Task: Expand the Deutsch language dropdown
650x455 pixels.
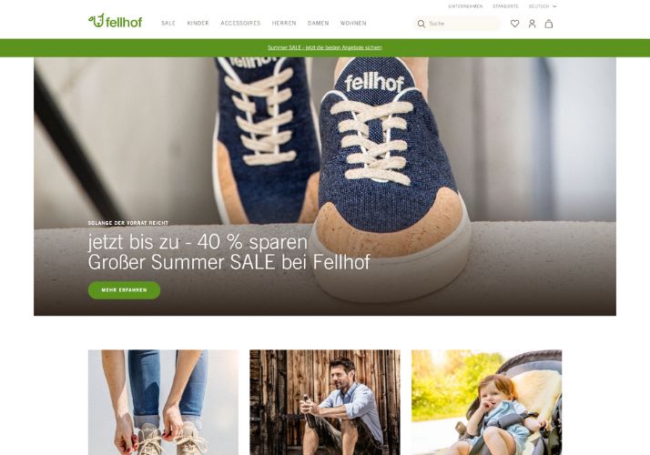Action: pos(543,6)
